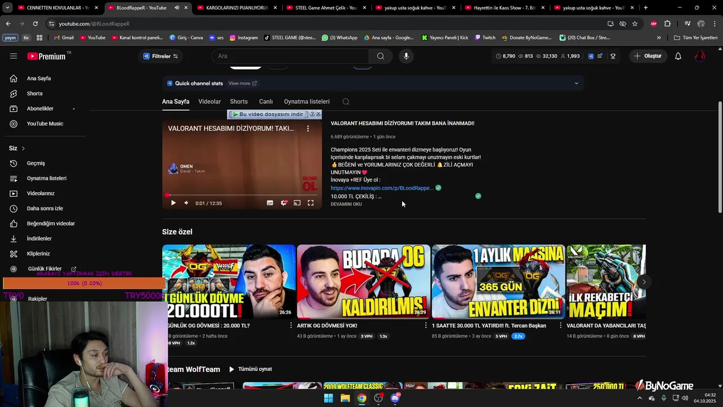Cast the video with Play on TV icon
Image resolution: width=723 pixels, height=407 pixels.
click(297, 203)
